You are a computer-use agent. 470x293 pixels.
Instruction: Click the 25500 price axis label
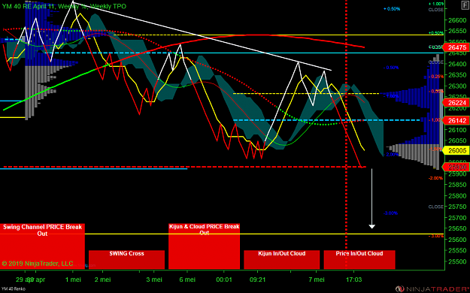pyautogui.click(x=457, y=261)
